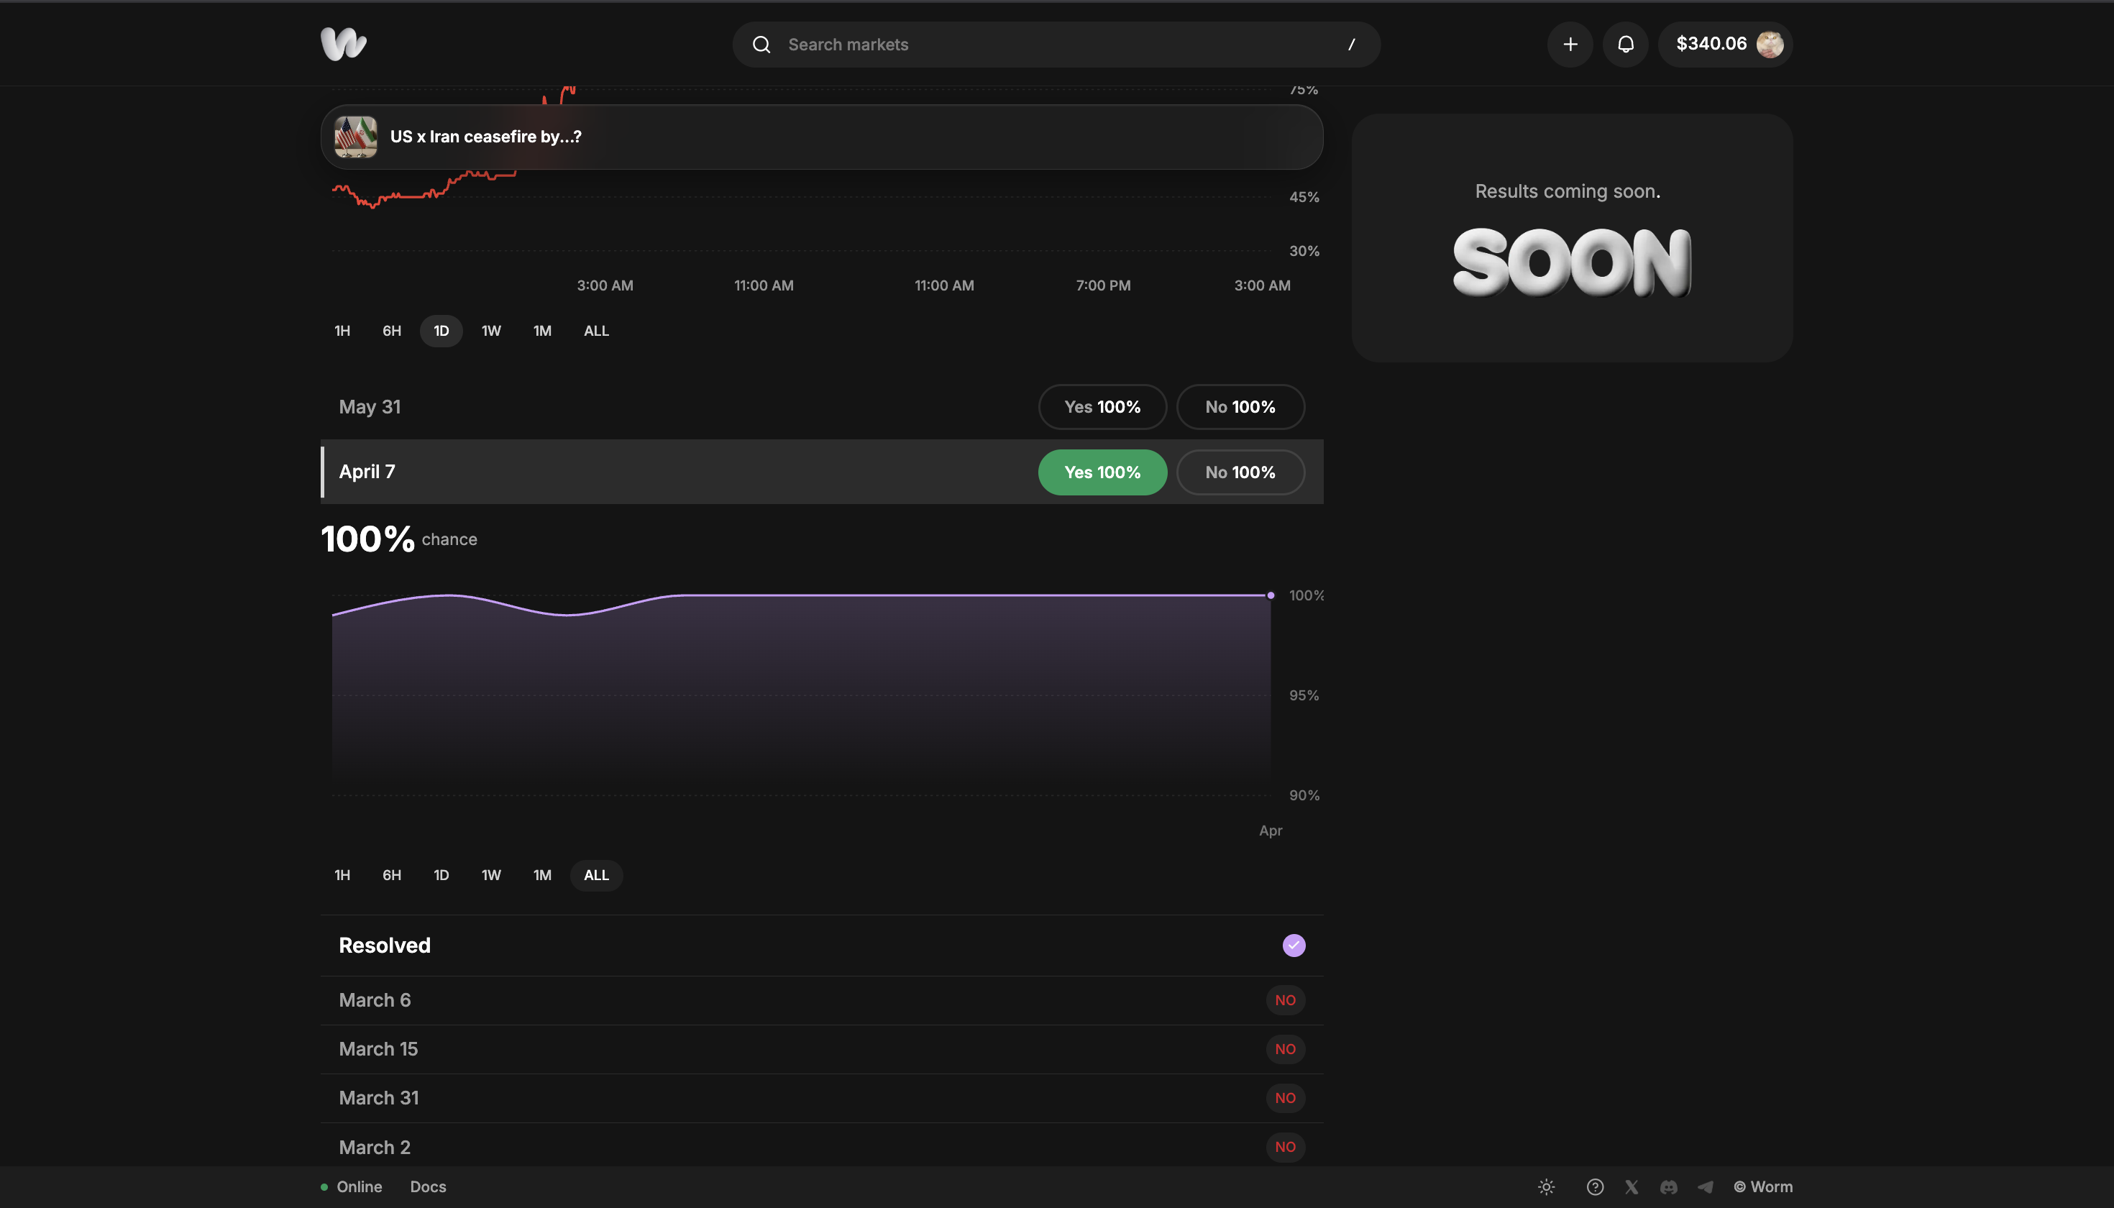Select 6H range on April 7 chart
This screenshot has height=1208, width=2114.
[x=392, y=875]
